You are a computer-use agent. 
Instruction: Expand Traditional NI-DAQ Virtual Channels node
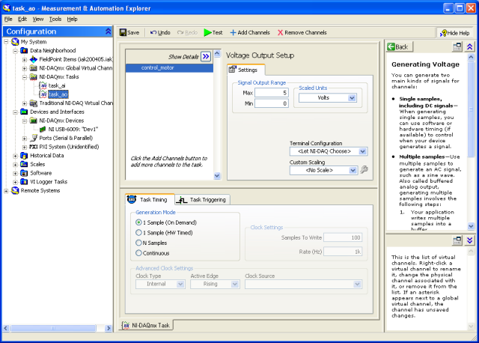[x=25, y=103]
